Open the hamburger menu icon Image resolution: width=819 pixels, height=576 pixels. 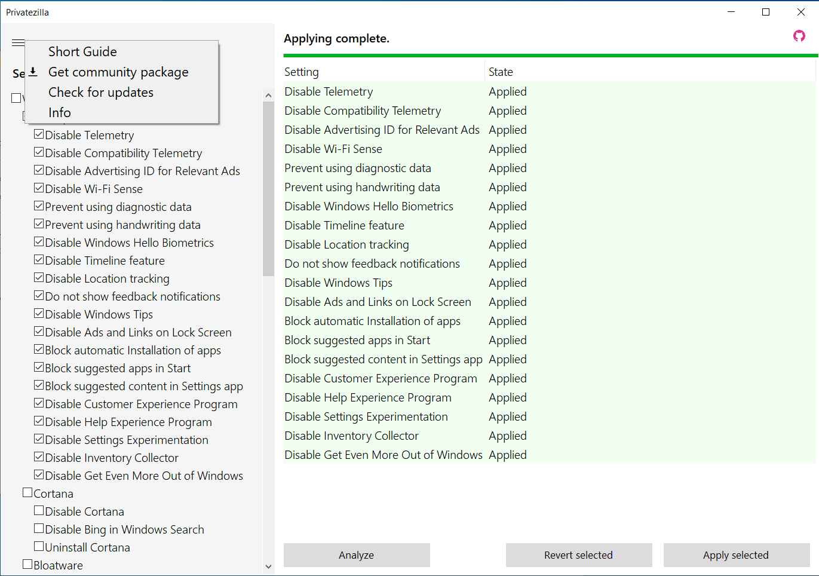(18, 42)
